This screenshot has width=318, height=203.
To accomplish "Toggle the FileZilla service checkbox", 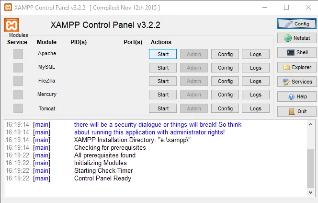I will coord(18,81).
